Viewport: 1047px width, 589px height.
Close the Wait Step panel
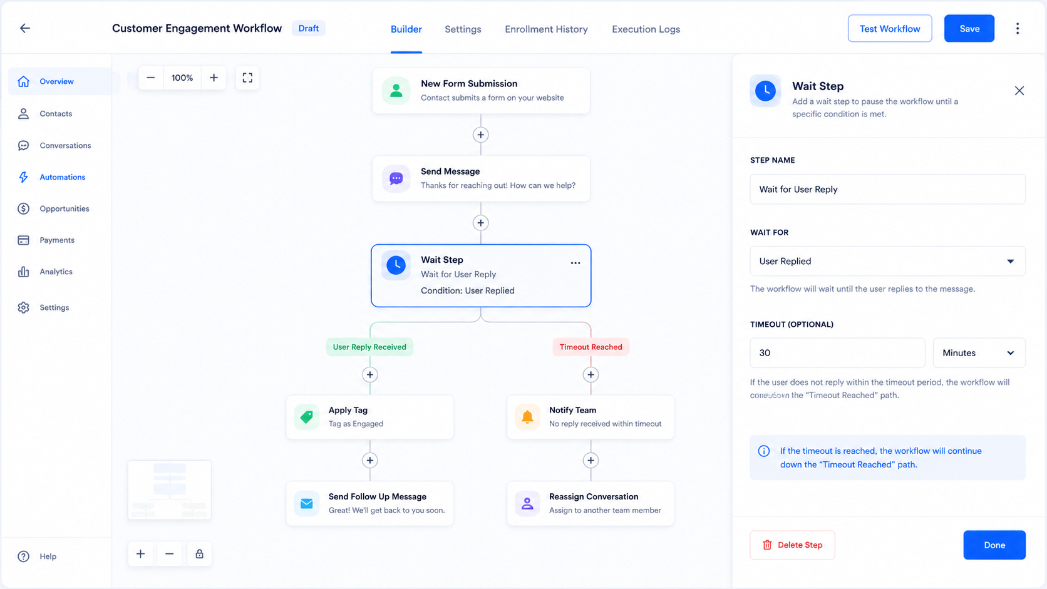1019,91
